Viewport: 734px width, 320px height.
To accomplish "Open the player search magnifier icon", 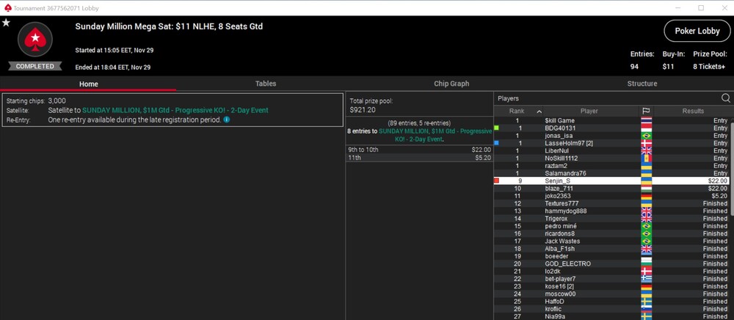I will (x=726, y=98).
